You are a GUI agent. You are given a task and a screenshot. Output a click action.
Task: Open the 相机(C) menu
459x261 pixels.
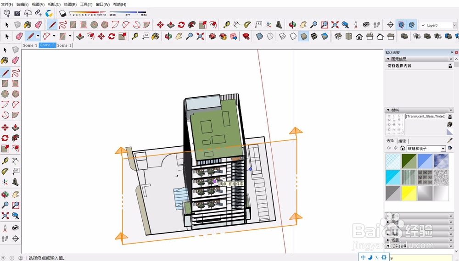(54, 5)
